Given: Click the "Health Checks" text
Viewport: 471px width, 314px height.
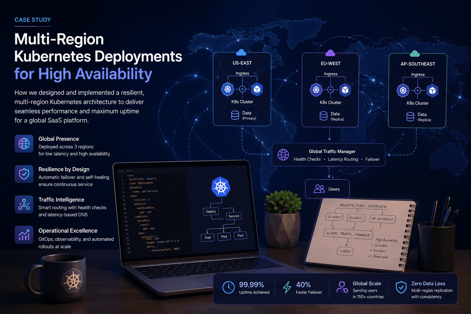Looking at the screenshot, I should [307, 159].
